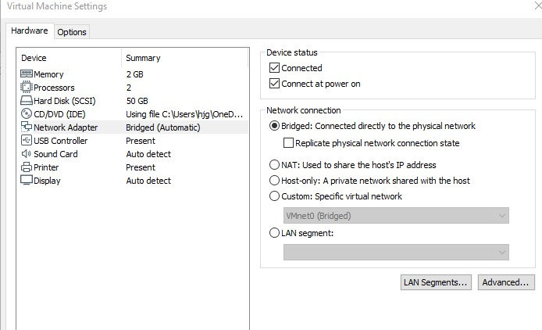Select Custom: Specific virtual network radio
This screenshot has height=330, width=542.
274,196
